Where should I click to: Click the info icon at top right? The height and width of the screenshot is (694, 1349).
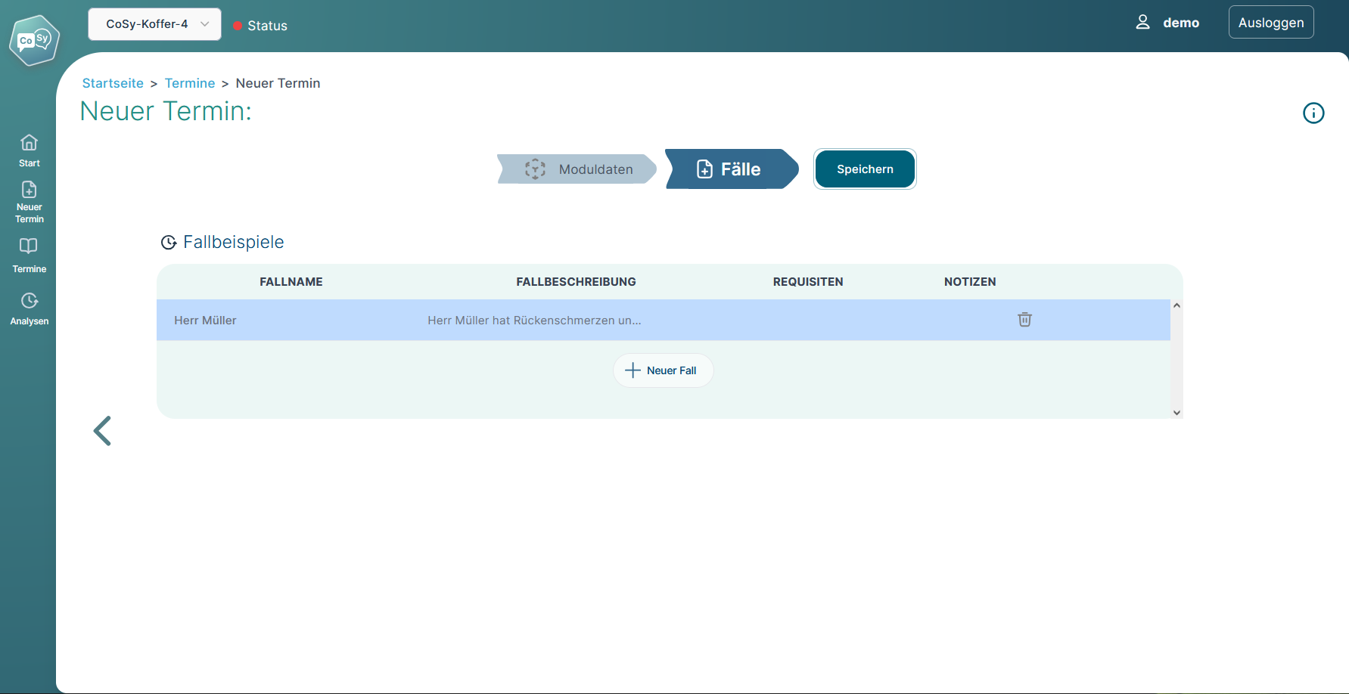pyautogui.click(x=1313, y=113)
